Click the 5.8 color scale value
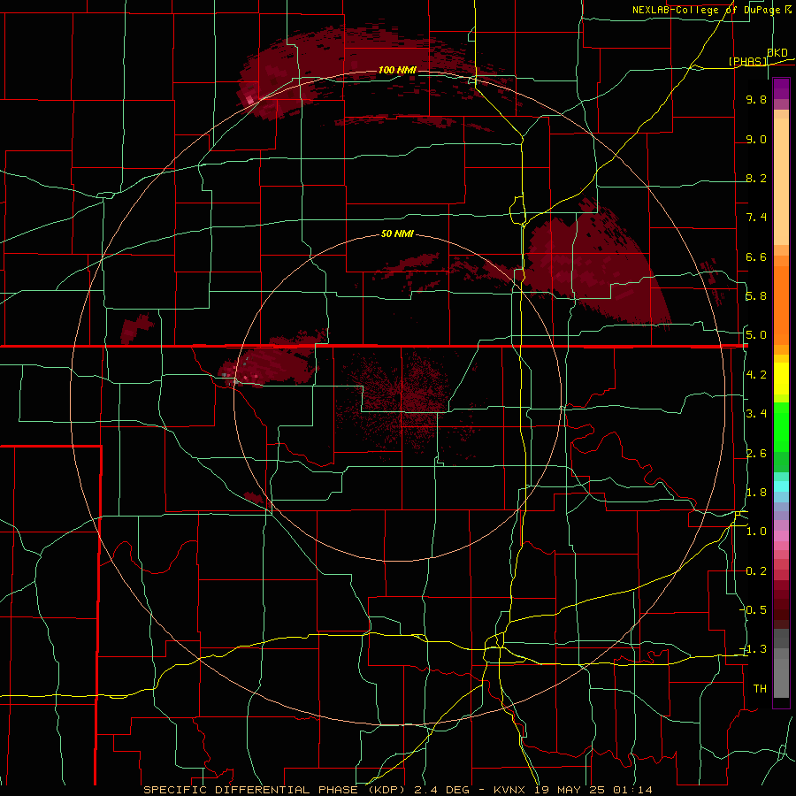The width and height of the screenshot is (796, 796). [756, 296]
